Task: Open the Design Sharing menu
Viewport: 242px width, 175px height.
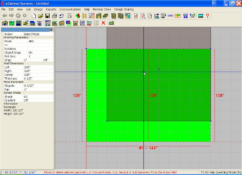Action: (x=124, y=9)
